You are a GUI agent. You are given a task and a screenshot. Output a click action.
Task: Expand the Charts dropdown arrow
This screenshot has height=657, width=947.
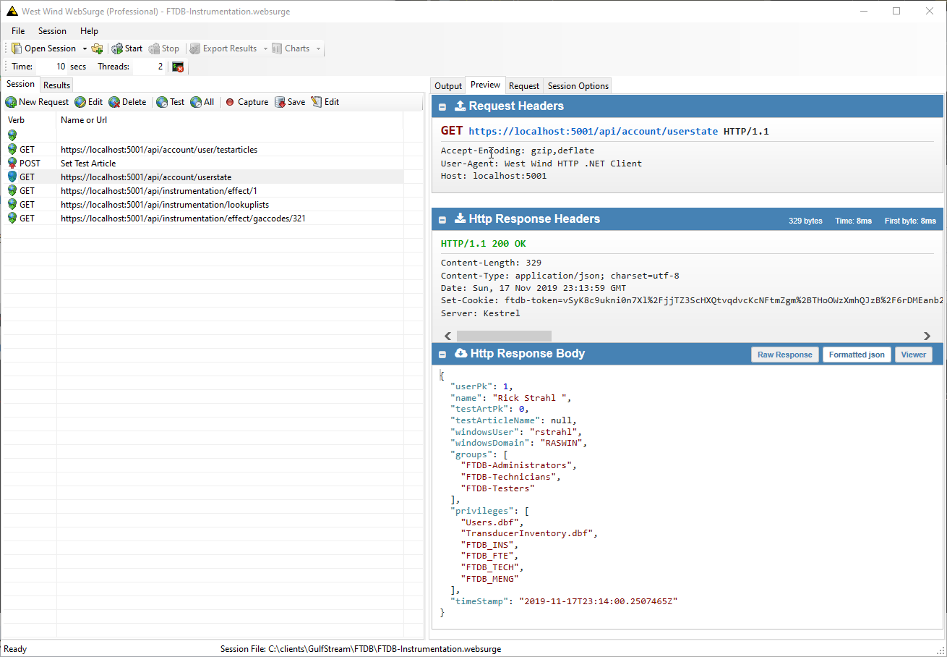click(317, 48)
